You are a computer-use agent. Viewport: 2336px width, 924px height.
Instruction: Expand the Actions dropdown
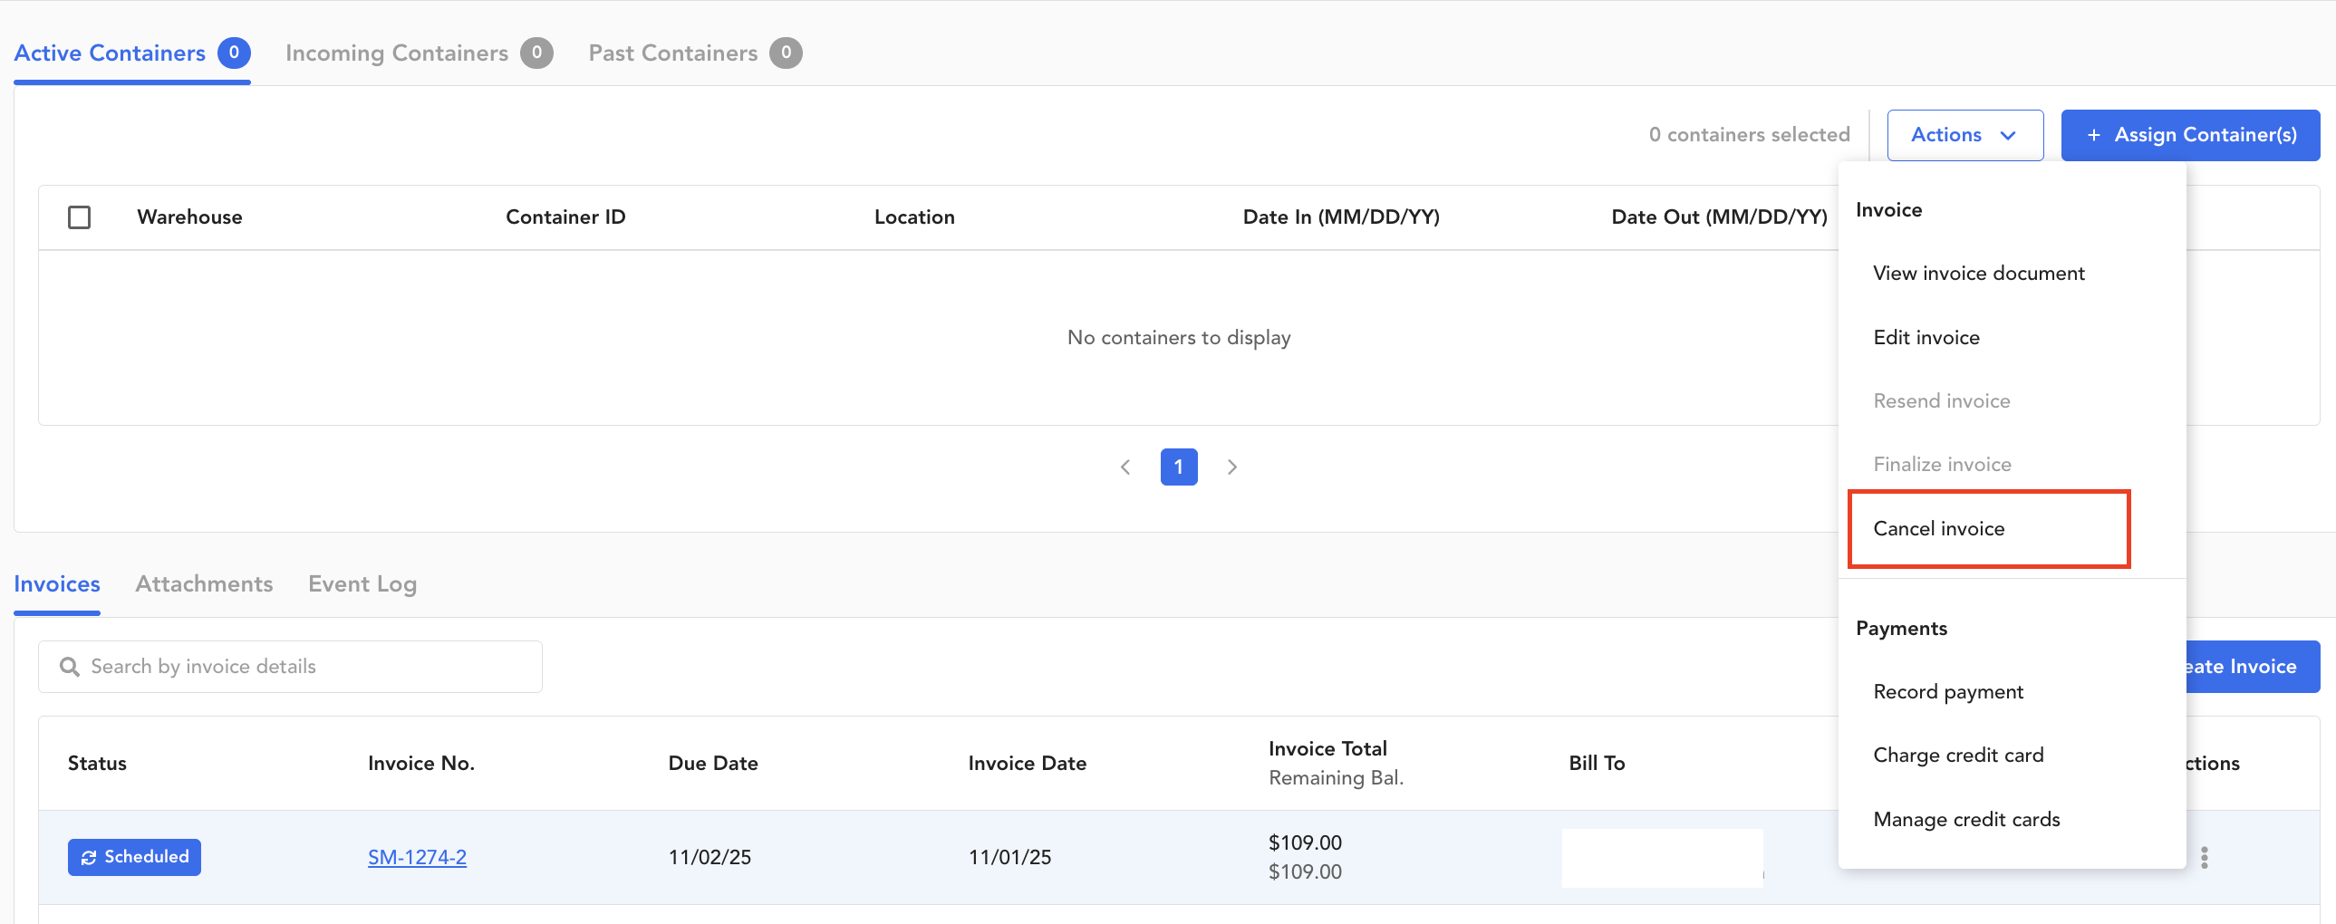click(x=1964, y=135)
